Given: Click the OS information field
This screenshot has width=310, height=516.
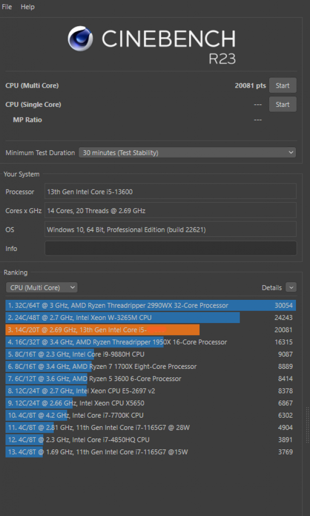Looking at the screenshot, I should (x=170, y=229).
